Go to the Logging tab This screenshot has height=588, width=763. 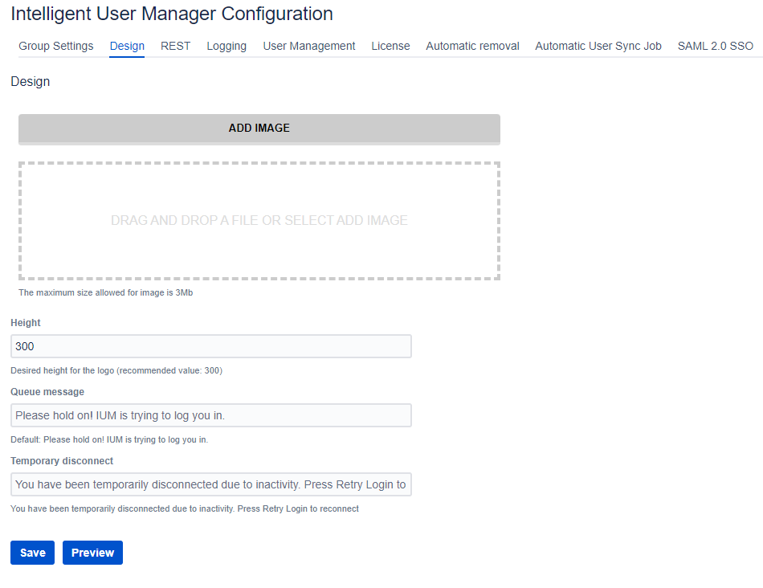coord(226,46)
